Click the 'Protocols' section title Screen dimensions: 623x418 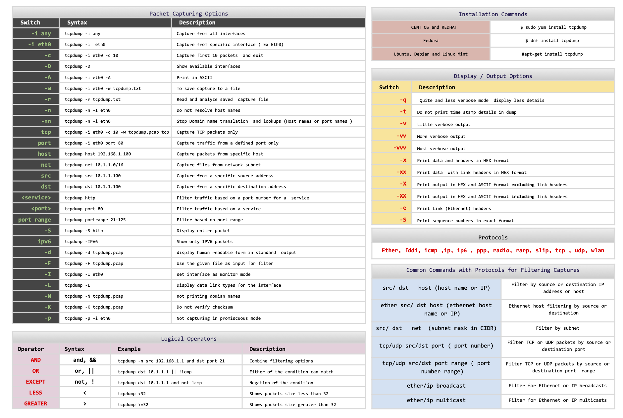click(x=493, y=237)
